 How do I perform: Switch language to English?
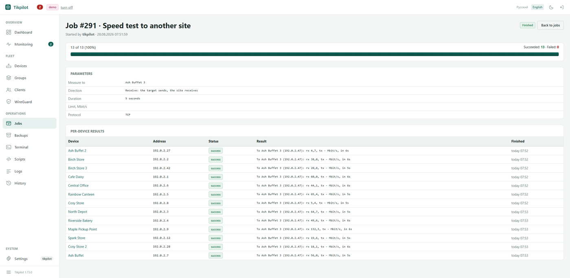(x=537, y=7)
